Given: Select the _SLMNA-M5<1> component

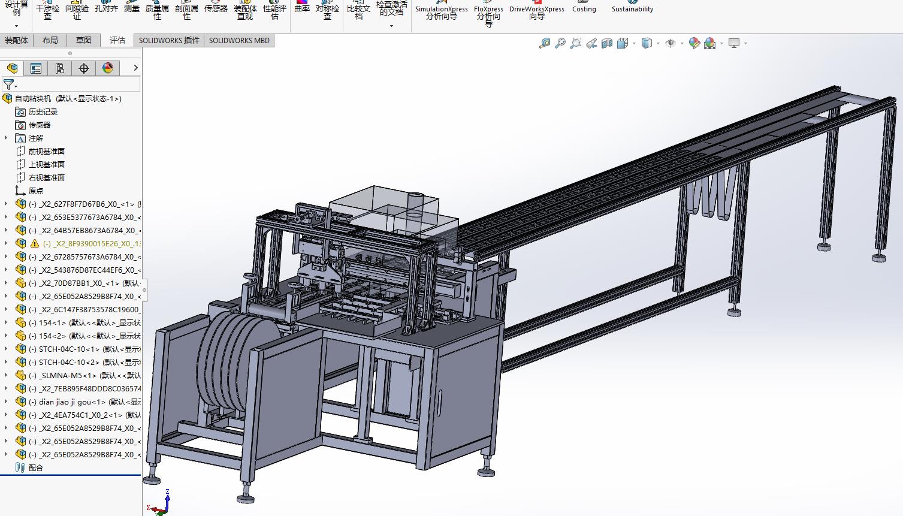Looking at the screenshot, I should click(x=84, y=375).
